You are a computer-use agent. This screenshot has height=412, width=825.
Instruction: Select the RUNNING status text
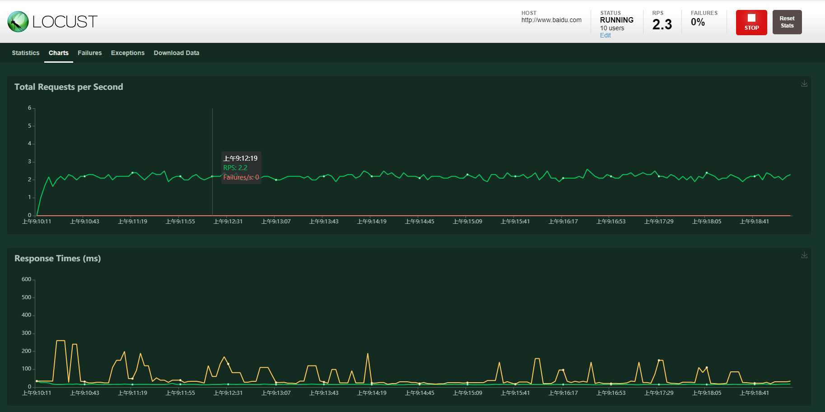click(617, 20)
